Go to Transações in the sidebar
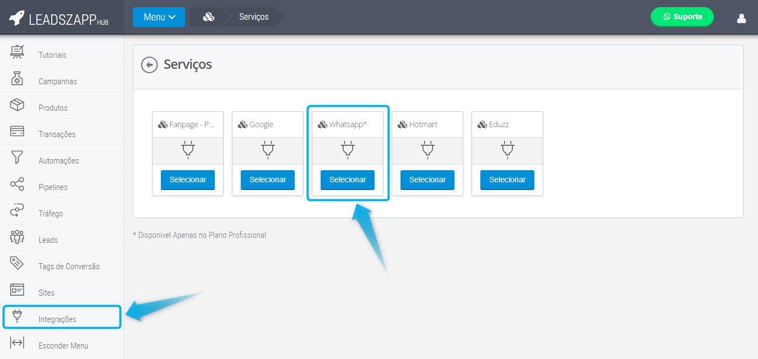 pyautogui.click(x=57, y=134)
